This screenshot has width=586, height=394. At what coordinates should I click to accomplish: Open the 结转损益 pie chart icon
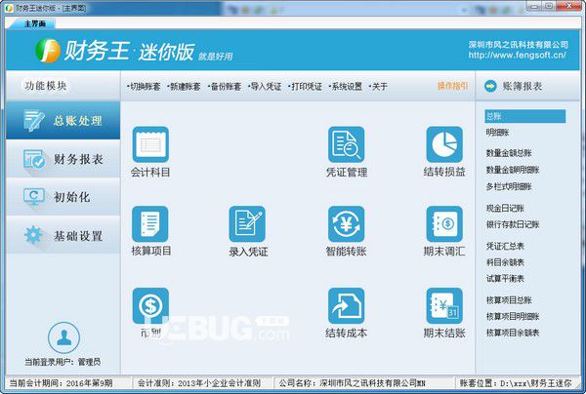444,144
